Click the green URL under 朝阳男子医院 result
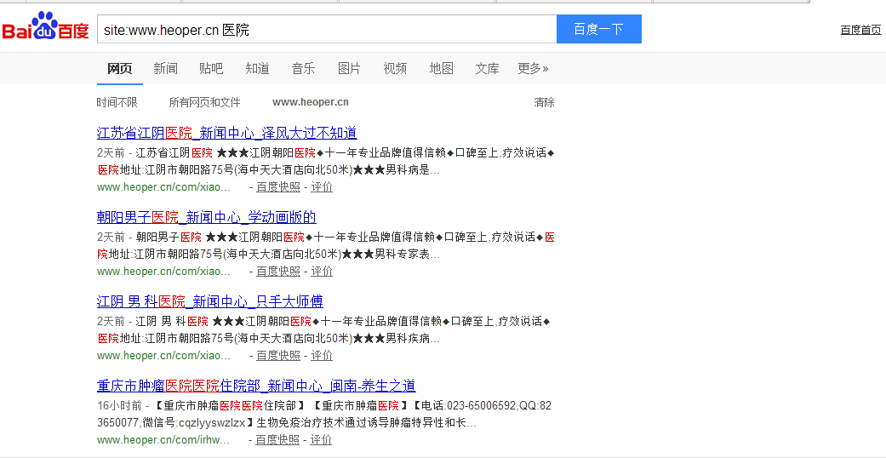This screenshot has width=886, height=458. tap(164, 272)
